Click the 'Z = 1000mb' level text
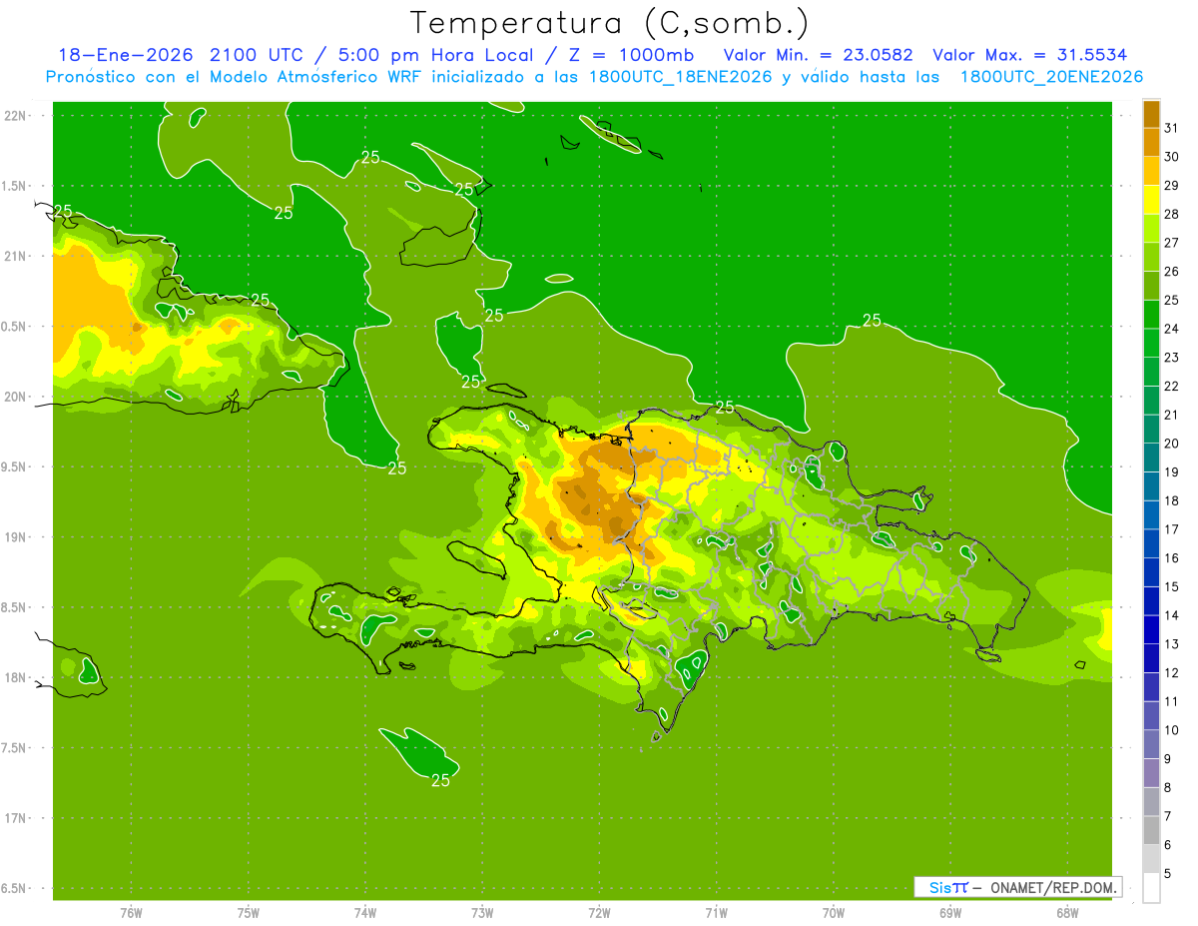The width and height of the screenshot is (1198, 926). click(631, 55)
